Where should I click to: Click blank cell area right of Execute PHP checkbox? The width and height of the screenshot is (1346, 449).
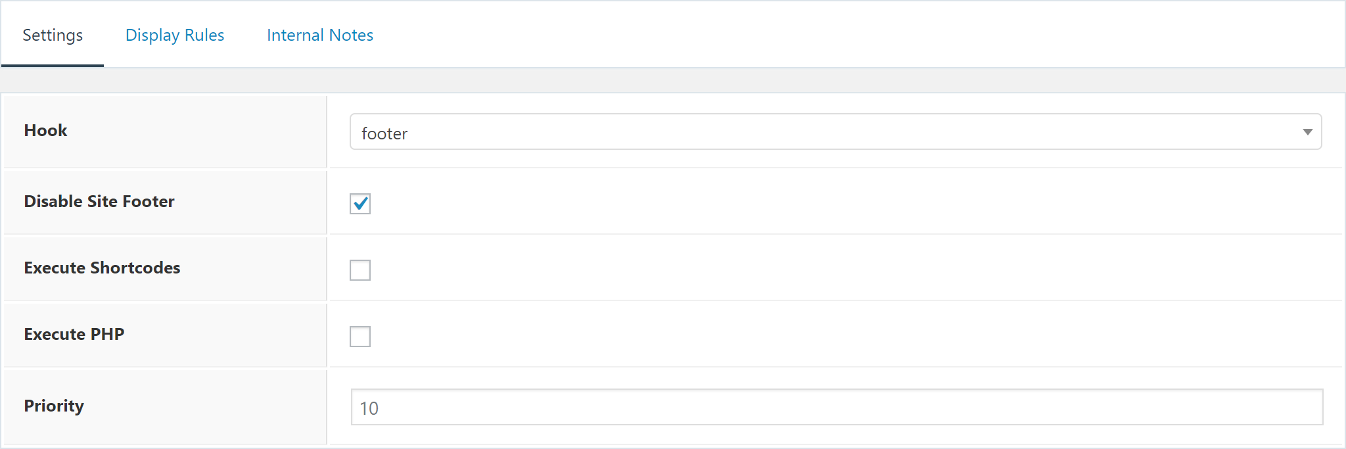(x=854, y=335)
